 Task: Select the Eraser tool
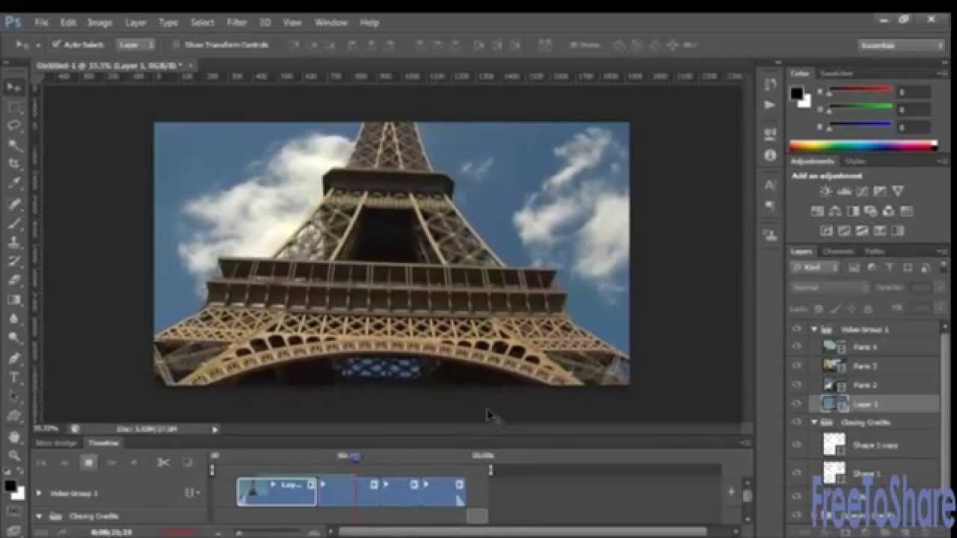(14, 281)
